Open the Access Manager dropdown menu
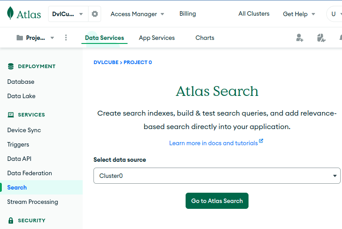Screen dimensions: 342x229 click(x=137, y=14)
